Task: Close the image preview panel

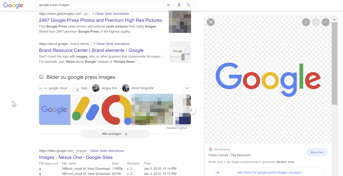Action: 211,22
